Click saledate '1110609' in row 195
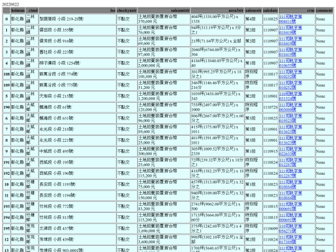The width and height of the screenshot is (336, 252). click(270, 228)
